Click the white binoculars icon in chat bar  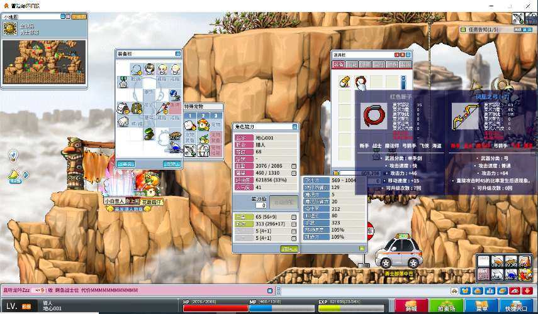point(454,291)
